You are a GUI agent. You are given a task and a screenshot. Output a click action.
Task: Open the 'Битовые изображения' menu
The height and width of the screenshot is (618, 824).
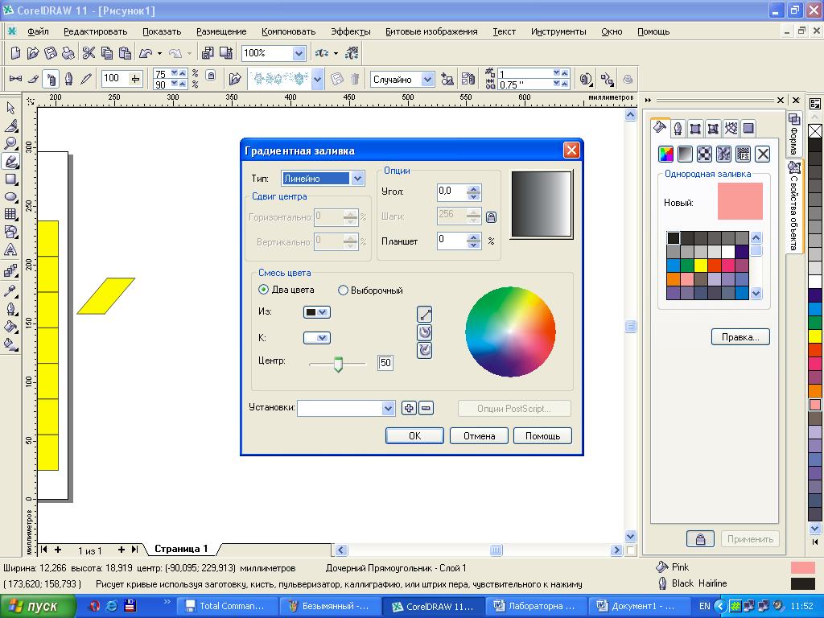[x=431, y=31]
